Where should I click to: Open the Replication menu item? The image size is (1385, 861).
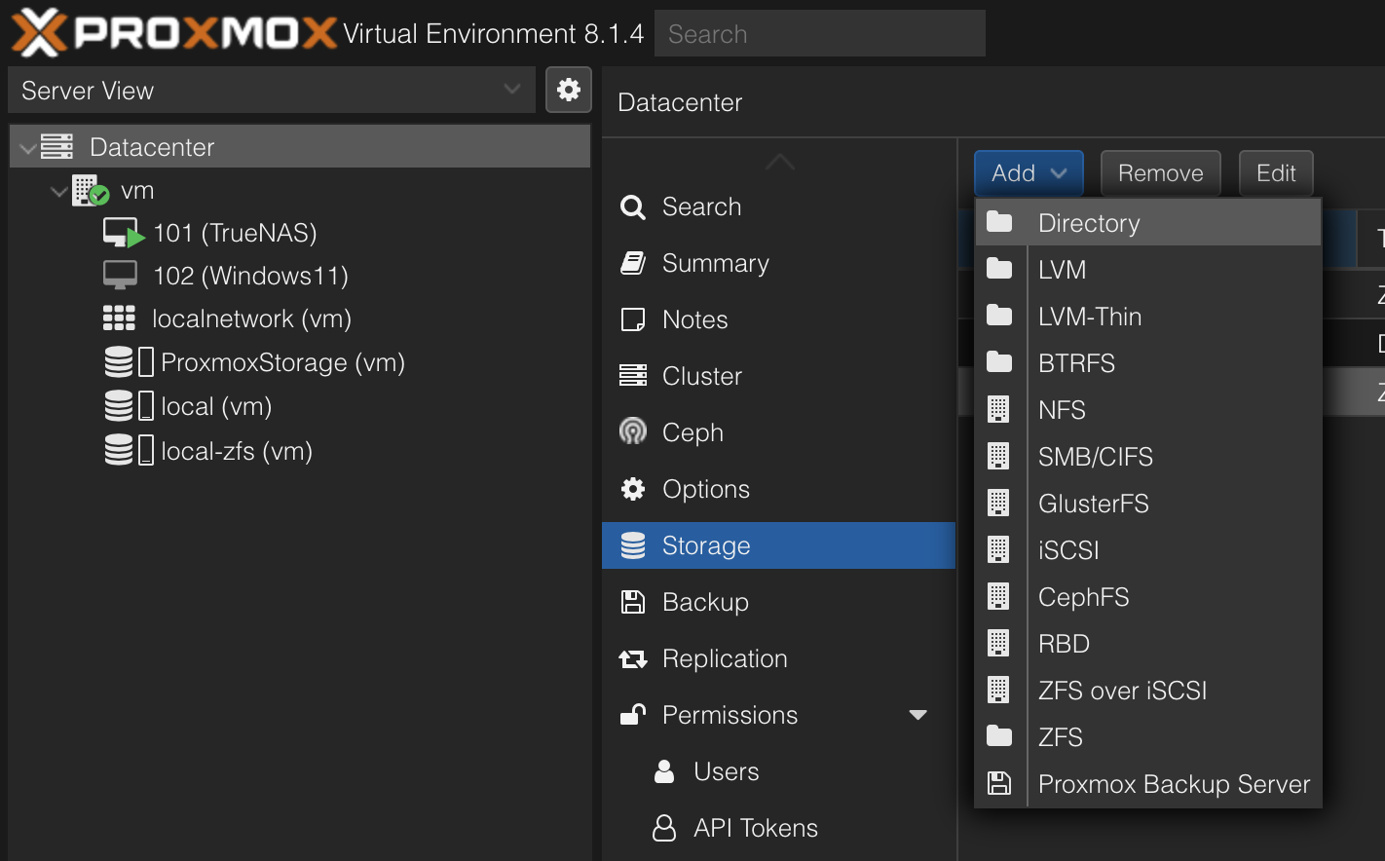pos(778,658)
